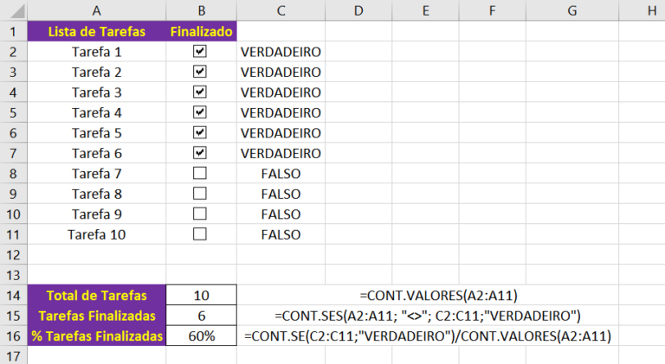Uncheck the Tarefa 6 checkbox
Viewport: 665px width, 364px height.
tap(200, 152)
